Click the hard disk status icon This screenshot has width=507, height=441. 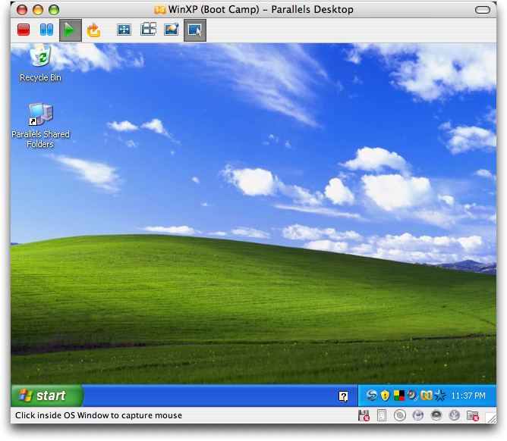click(x=382, y=415)
